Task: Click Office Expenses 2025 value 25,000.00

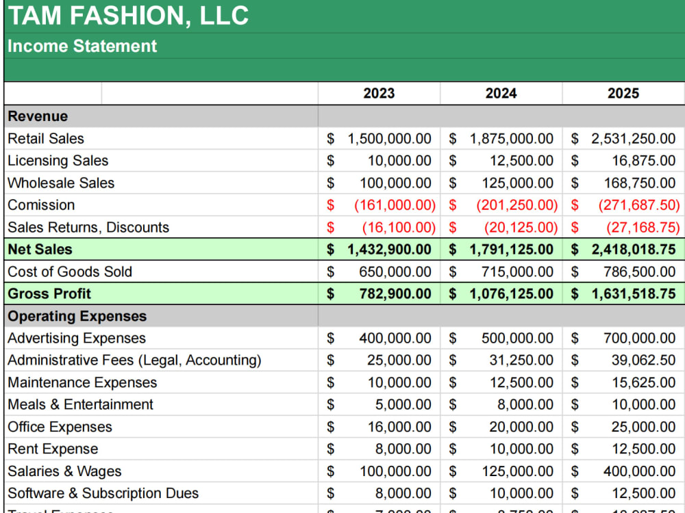Action: pyautogui.click(x=644, y=427)
